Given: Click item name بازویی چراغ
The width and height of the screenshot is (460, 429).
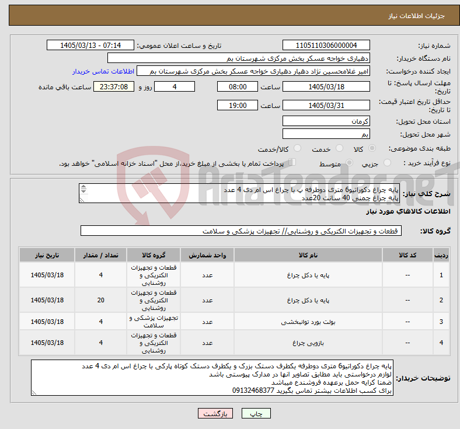Looking at the screenshot, I should (x=308, y=343).
